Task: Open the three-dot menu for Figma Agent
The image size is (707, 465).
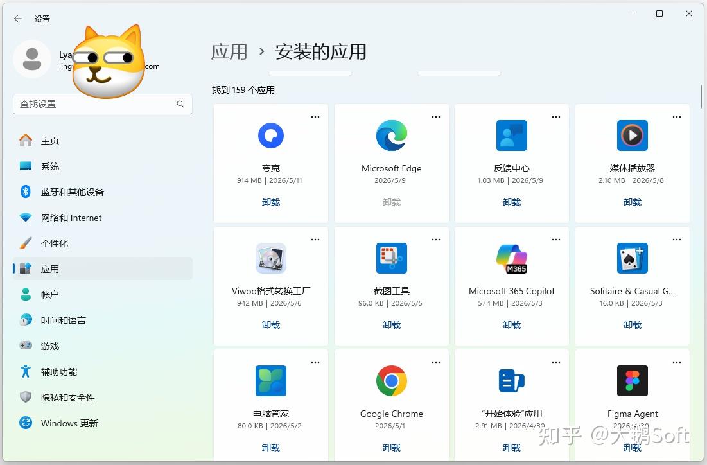Action: pyautogui.click(x=677, y=362)
